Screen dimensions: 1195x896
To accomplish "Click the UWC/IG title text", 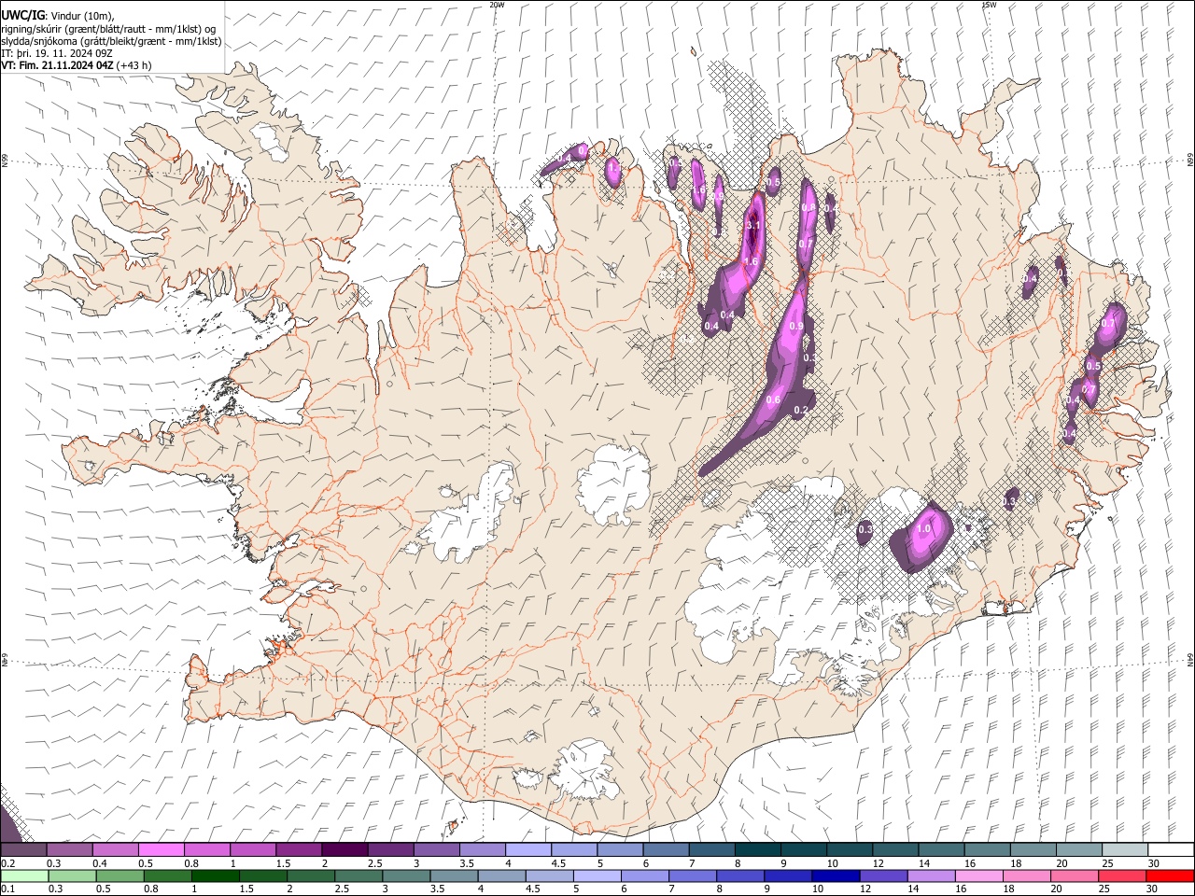I will point(22,15).
